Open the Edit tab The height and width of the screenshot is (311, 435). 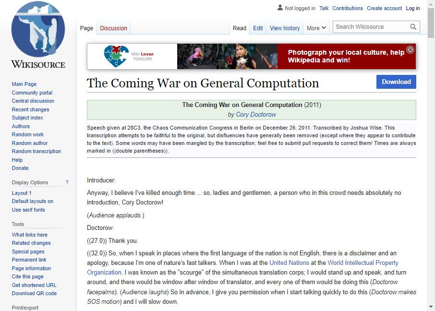(x=258, y=28)
